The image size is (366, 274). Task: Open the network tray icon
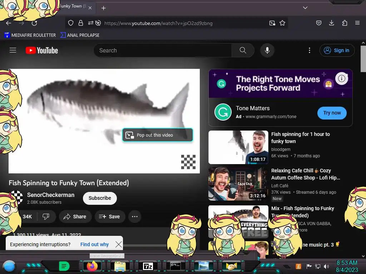(317, 266)
